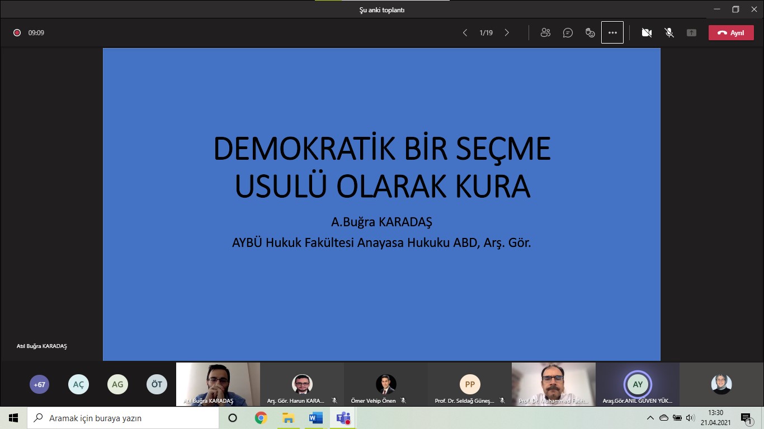Unmute the microphone
This screenshot has width=764, height=429.
669,33
